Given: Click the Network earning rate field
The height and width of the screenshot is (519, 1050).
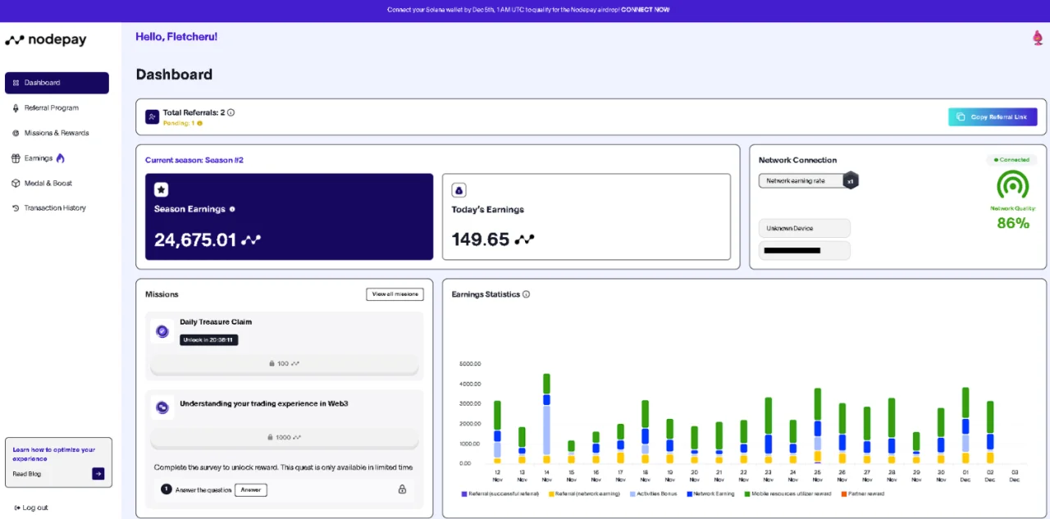Looking at the screenshot, I should click(x=802, y=180).
